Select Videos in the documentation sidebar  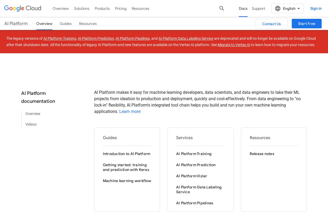coord(31,124)
